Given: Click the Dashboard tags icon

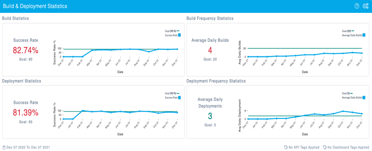Looking at the screenshot, I should click(x=325, y=148).
